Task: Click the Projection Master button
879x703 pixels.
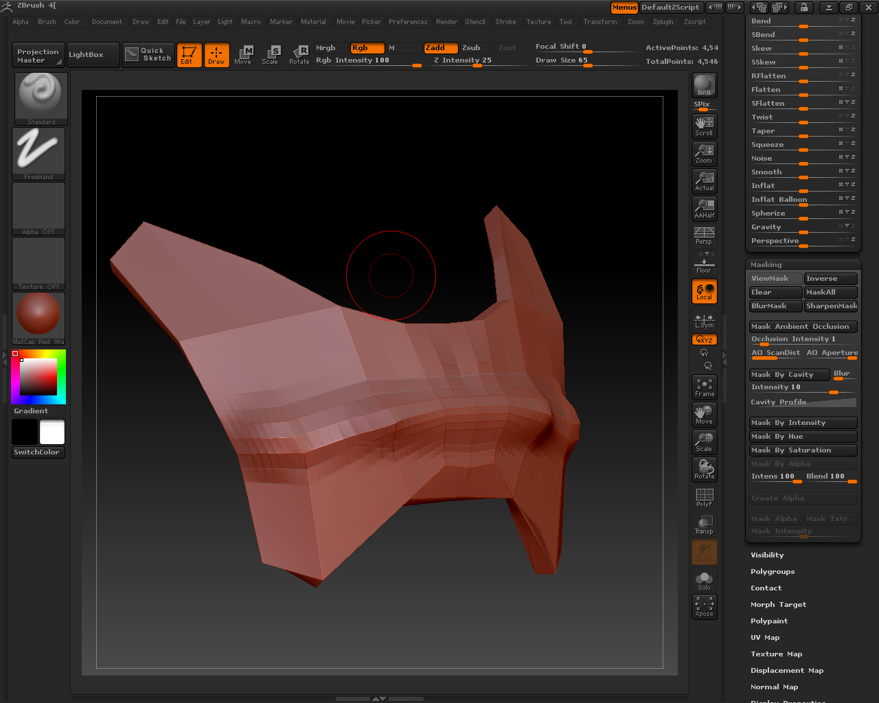Action: click(38, 55)
